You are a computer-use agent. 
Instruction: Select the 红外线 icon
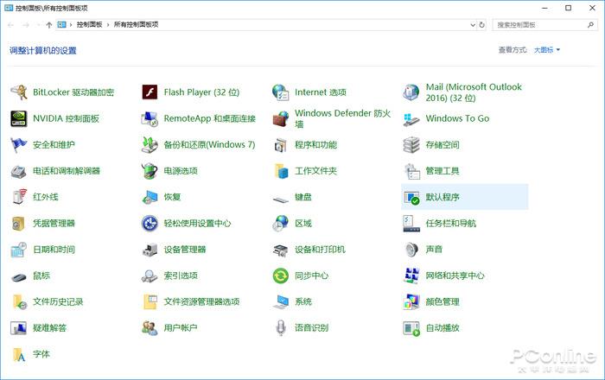pyautogui.click(x=18, y=197)
